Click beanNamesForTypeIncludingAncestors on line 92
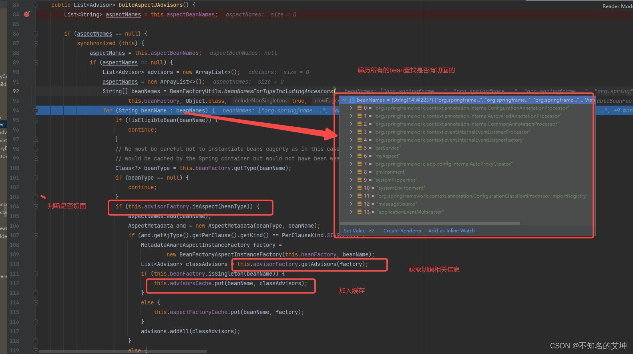The image size is (633, 354). coord(279,91)
